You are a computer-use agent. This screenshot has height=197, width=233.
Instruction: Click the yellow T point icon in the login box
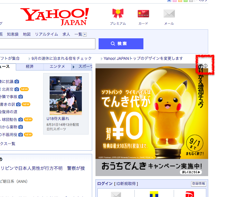point(154,194)
